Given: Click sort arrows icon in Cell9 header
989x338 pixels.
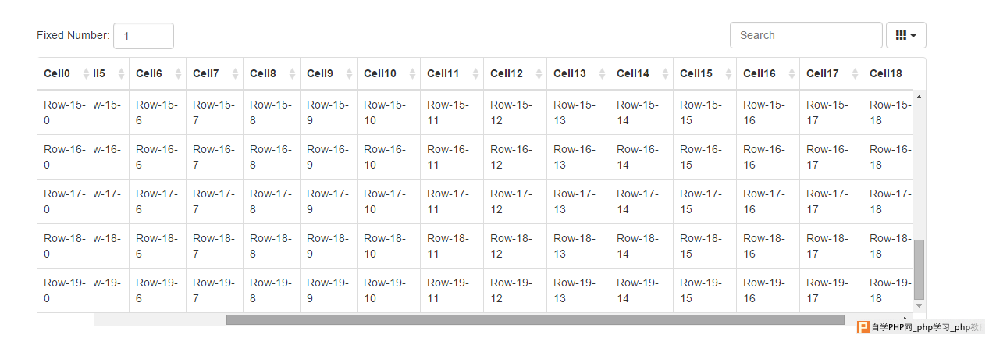Looking at the screenshot, I should pos(349,73).
